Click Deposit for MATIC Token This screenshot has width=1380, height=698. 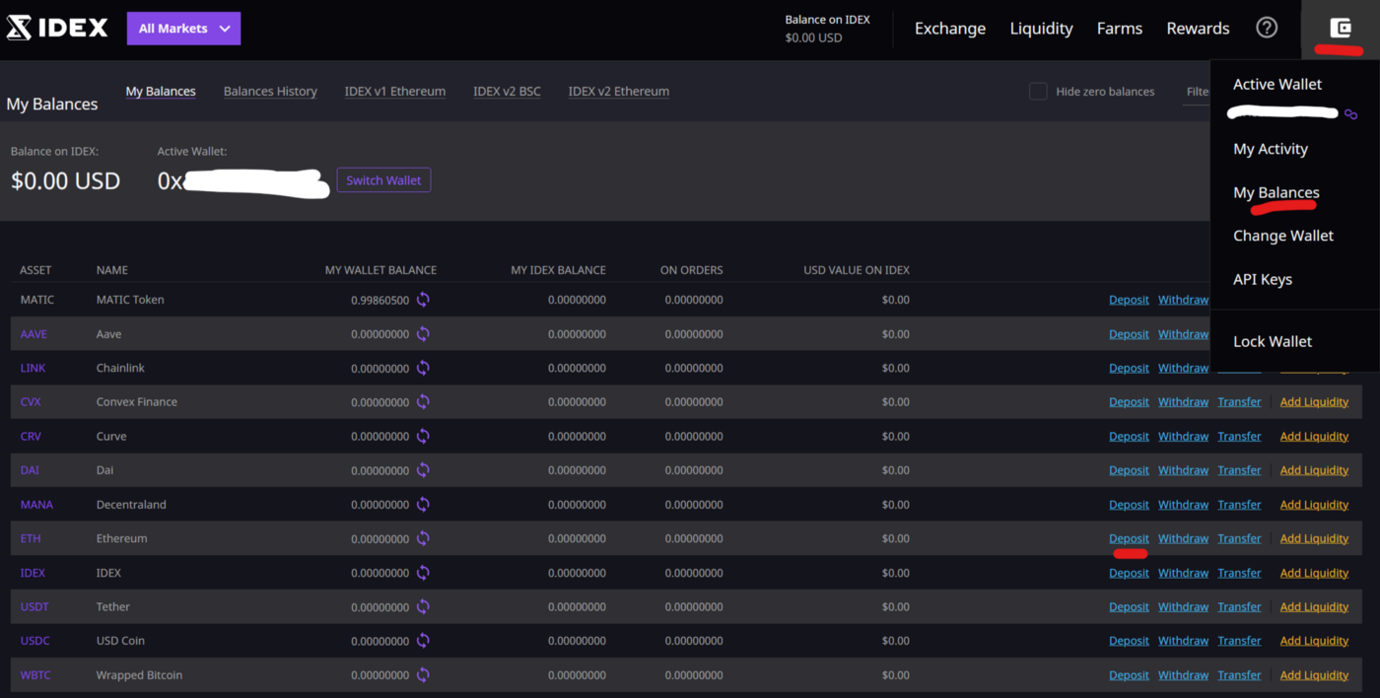[x=1129, y=300]
